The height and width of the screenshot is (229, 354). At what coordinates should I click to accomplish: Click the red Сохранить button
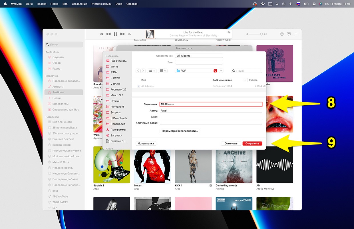pyautogui.click(x=252, y=143)
